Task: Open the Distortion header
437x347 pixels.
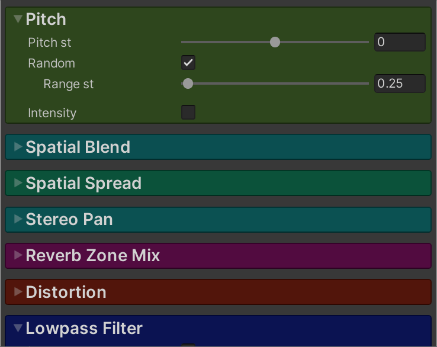Action: click(66, 291)
